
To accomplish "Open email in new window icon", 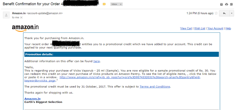I will 231,4.
